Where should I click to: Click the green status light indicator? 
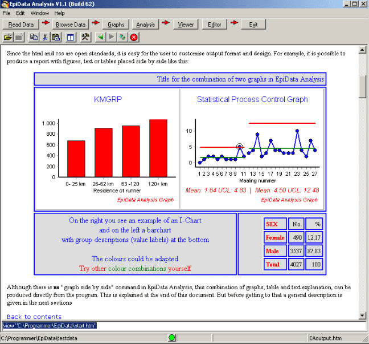[172, 338]
